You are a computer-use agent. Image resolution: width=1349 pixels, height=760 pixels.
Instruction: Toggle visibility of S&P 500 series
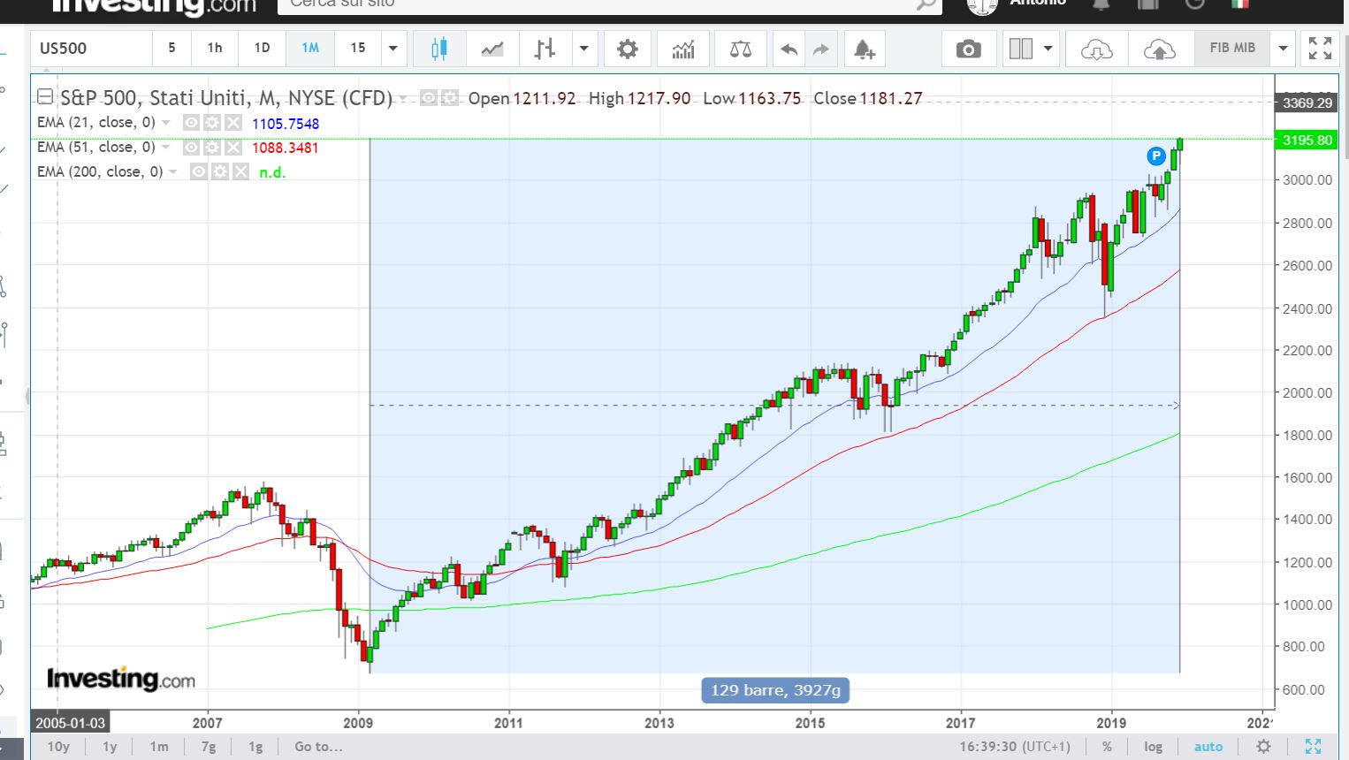pyautogui.click(x=428, y=98)
